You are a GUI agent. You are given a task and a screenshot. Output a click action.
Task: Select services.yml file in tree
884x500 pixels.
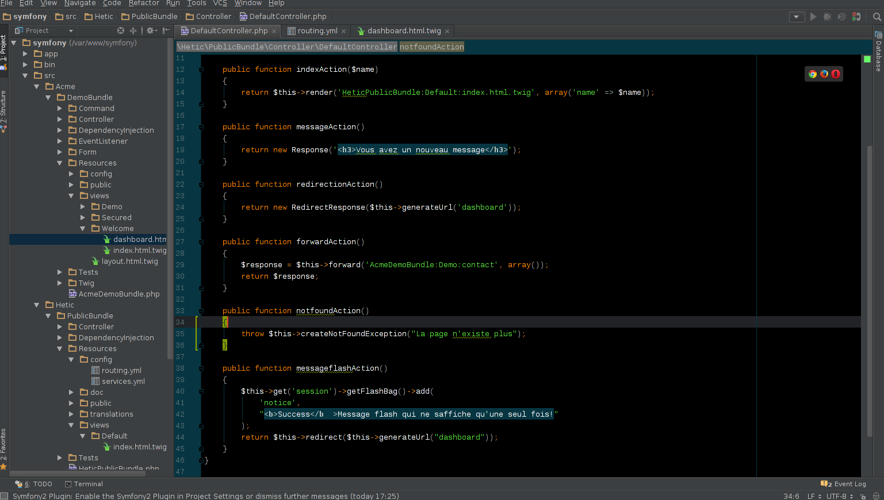tap(118, 382)
